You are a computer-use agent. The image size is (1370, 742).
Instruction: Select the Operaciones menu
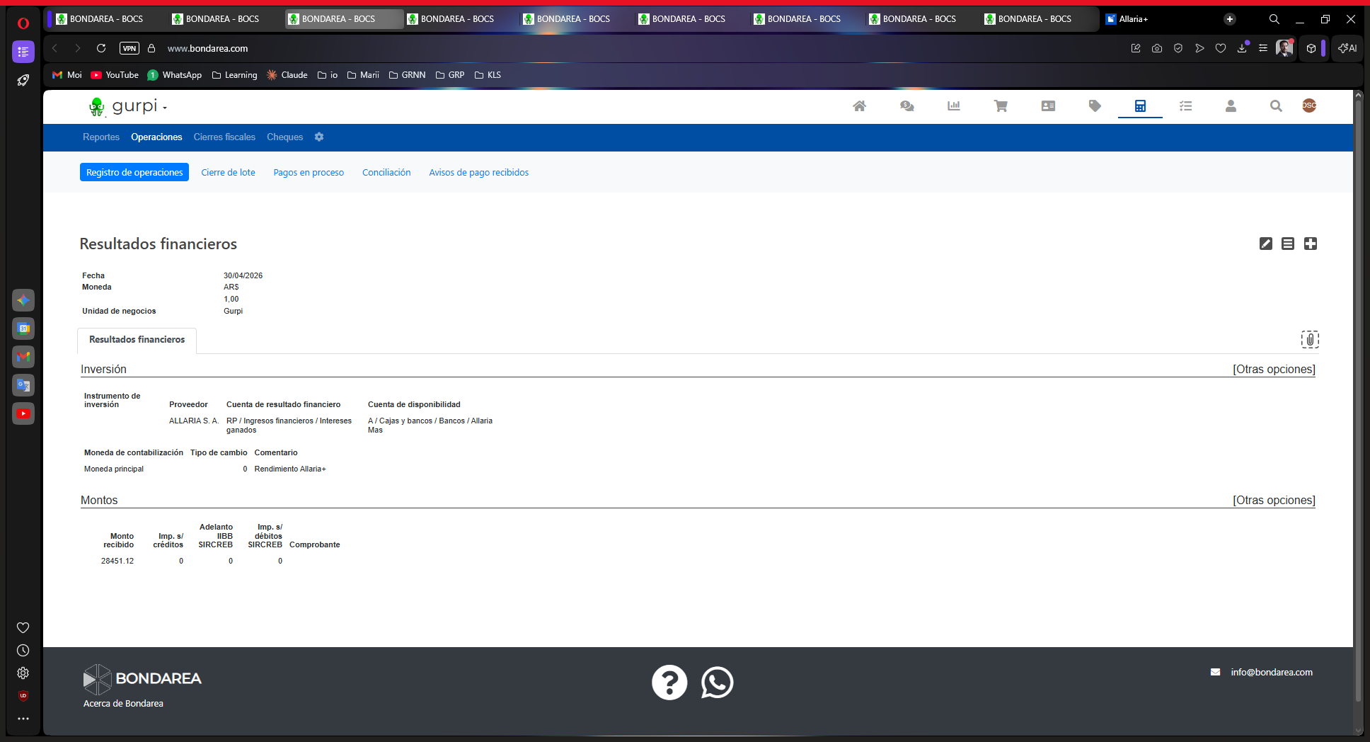pyautogui.click(x=156, y=137)
